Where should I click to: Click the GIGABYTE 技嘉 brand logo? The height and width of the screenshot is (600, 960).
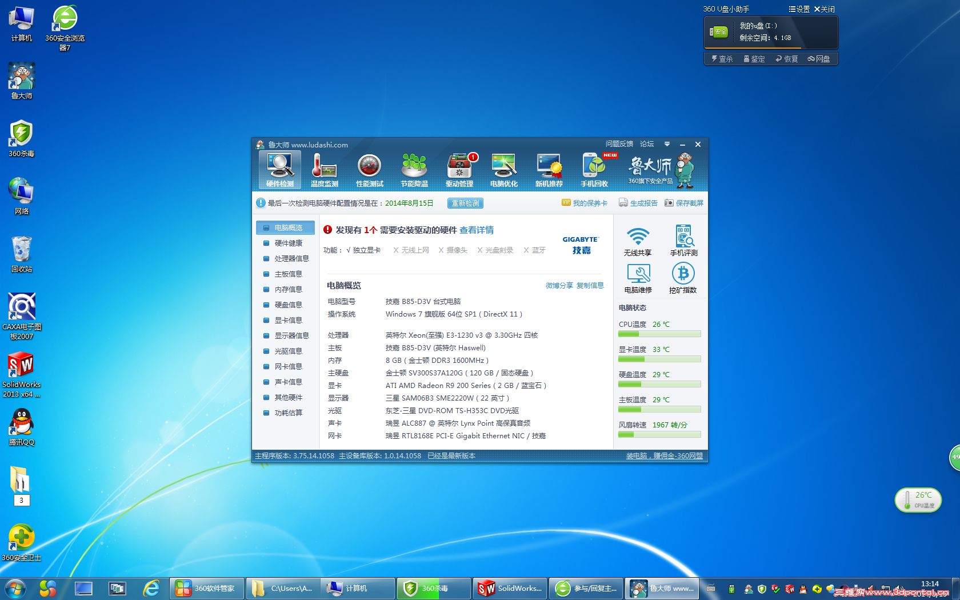[x=581, y=245]
